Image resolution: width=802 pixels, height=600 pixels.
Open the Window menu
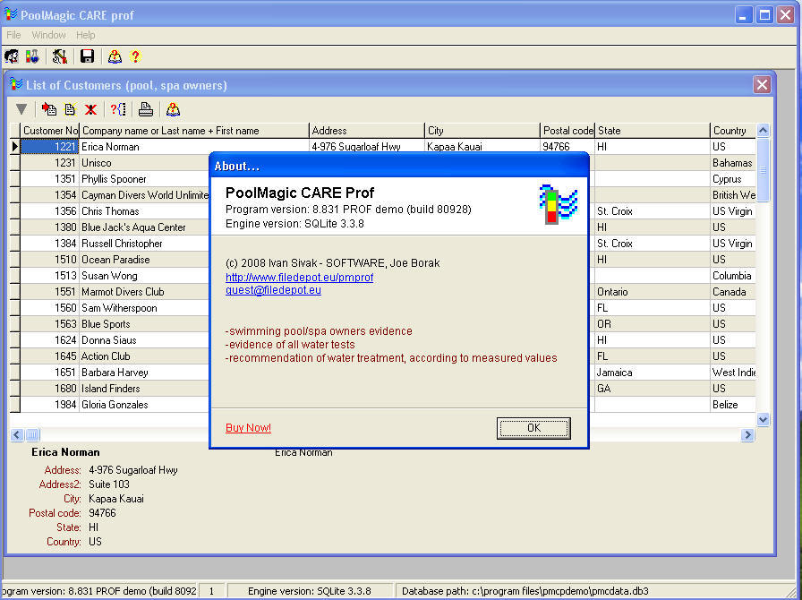pos(48,35)
